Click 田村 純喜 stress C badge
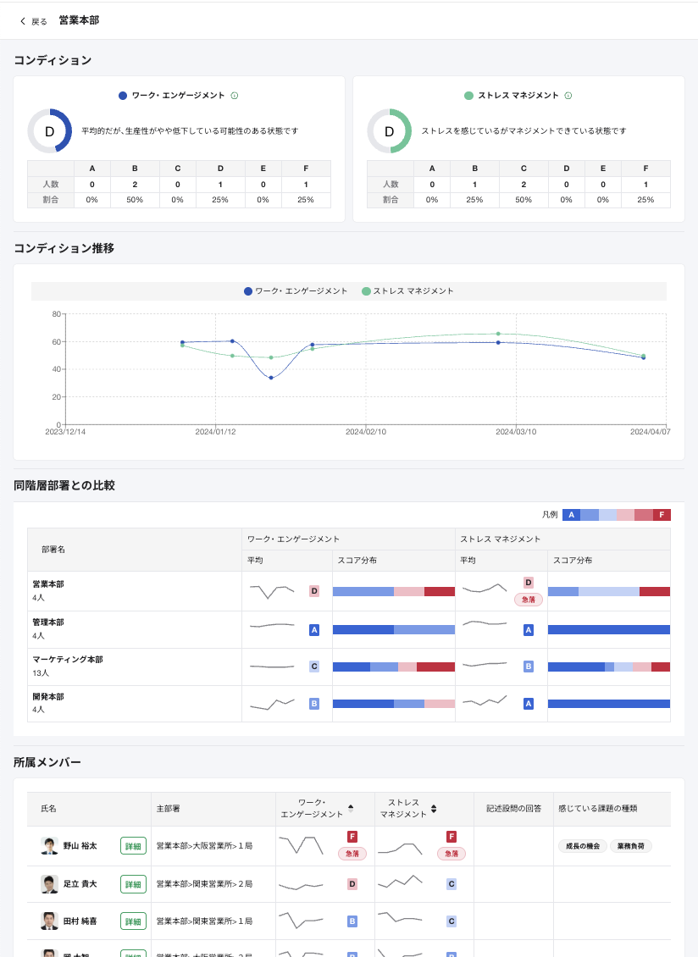This screenshot has height=957, width=698. click(x=451, y=921)
